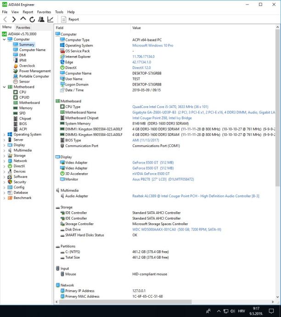Open the graph chart toolbar icon
This screenshot has height=317, width=281.
point(50,19)
